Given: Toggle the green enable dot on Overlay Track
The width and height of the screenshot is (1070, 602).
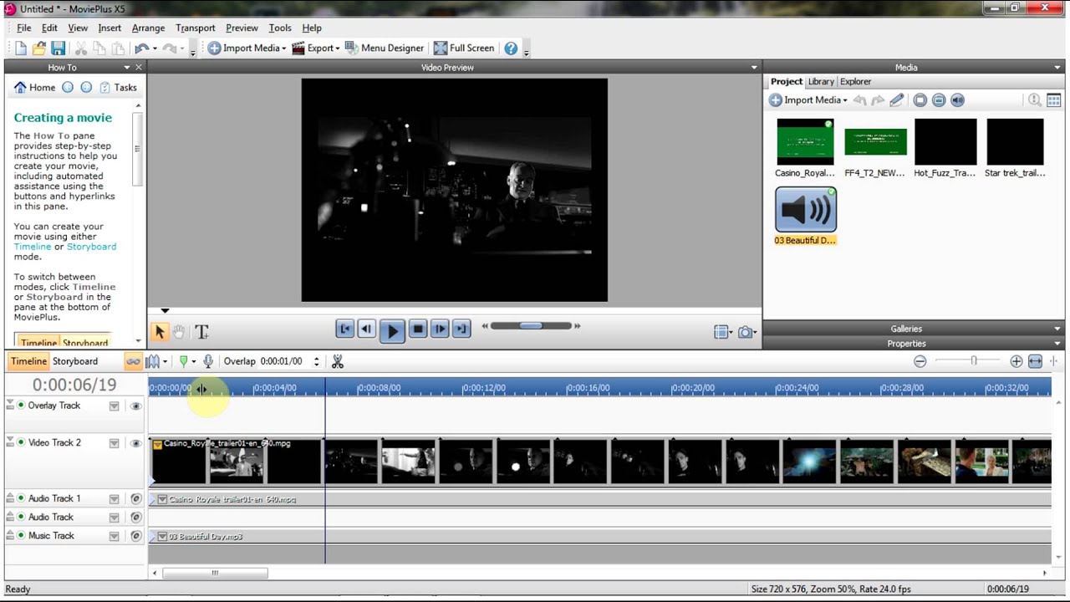Looking at the screenshot, I should pos(21,406).
